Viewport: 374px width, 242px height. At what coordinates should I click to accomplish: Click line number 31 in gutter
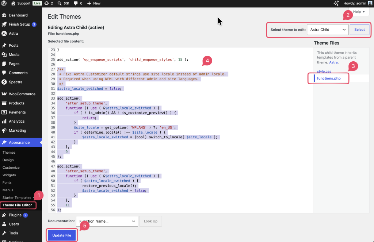[53, 89]
